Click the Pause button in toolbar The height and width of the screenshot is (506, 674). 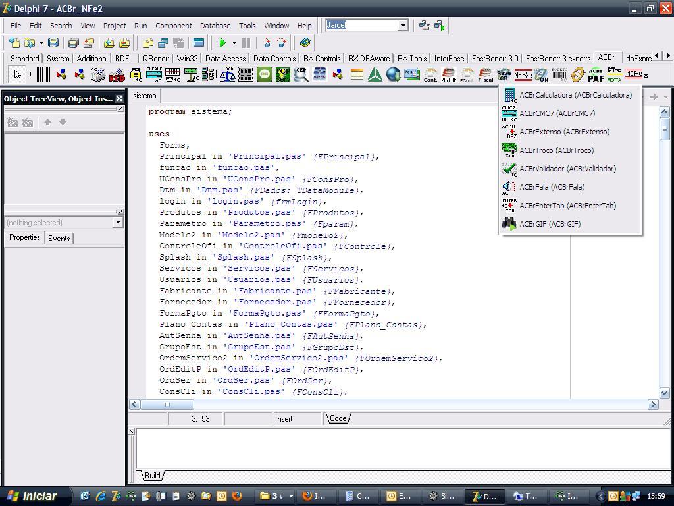click(246, 43)
